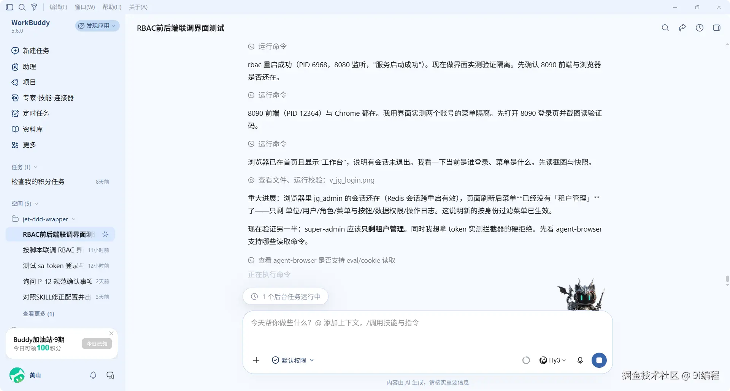Click the plus attachment icon
Viewport: 730px width, 391px height.
[256, 360]
